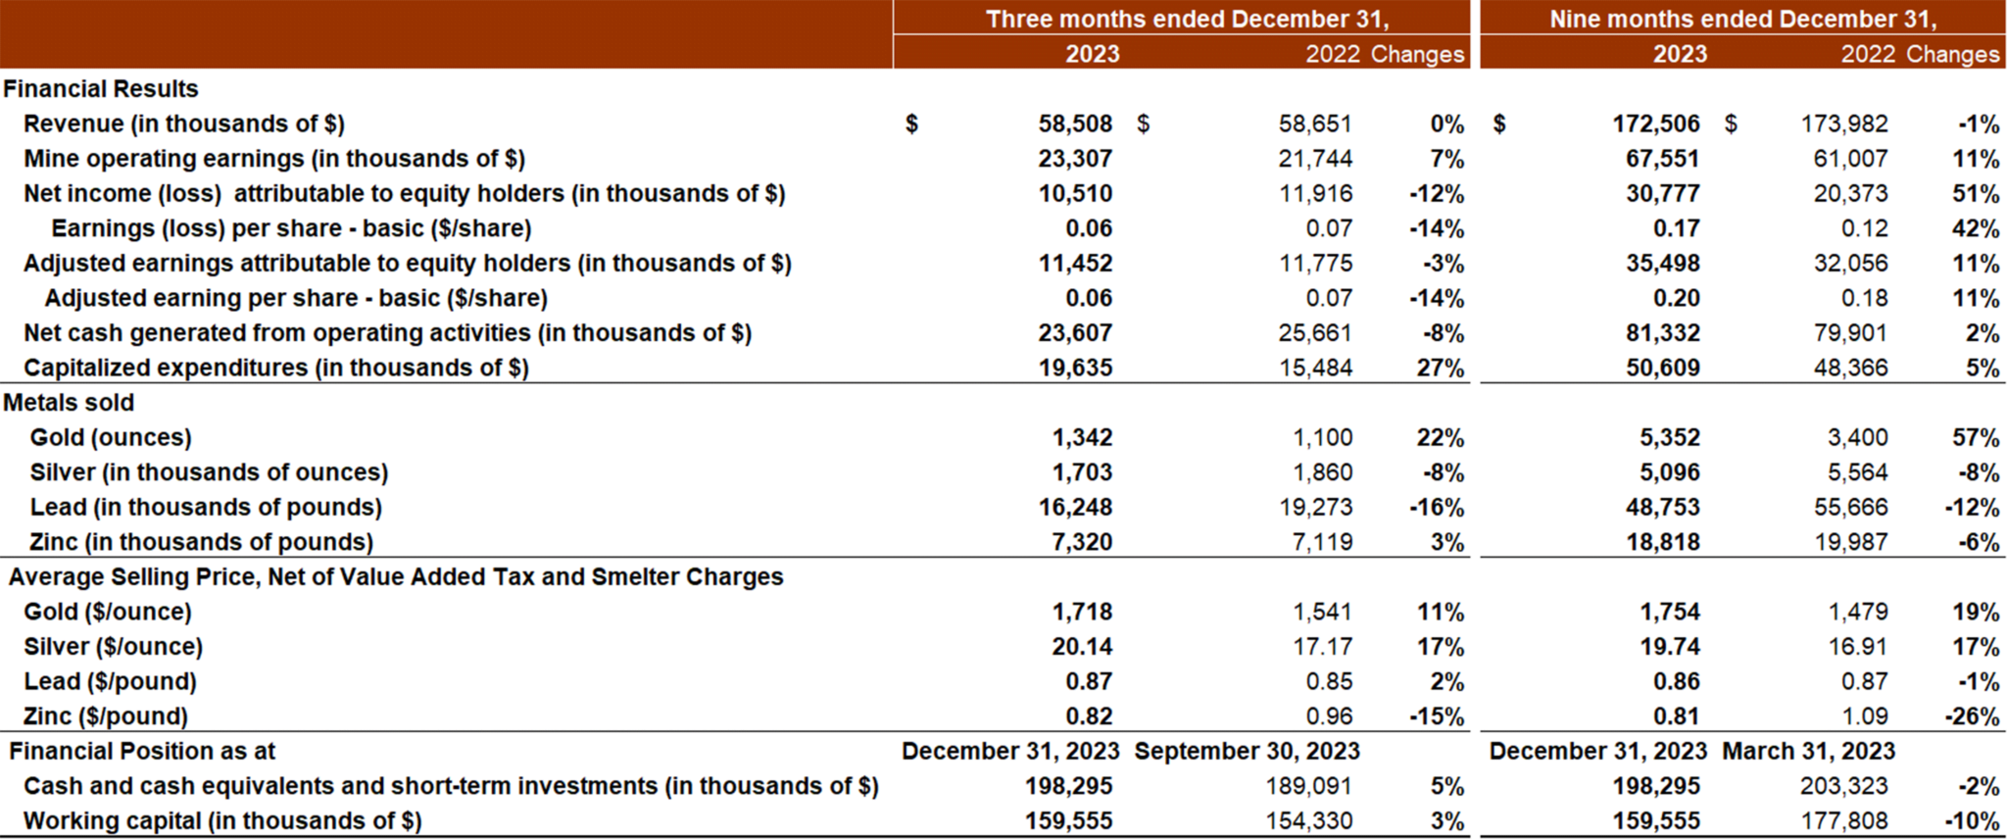Click the 57% gold sold change cell

click(1975, 438)
